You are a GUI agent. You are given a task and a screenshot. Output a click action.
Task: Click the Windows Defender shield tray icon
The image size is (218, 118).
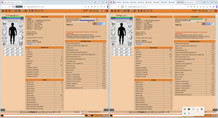pos(185,113)
